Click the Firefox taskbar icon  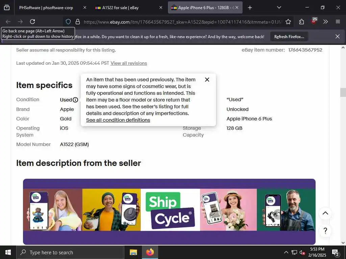[x=150, y=252]
